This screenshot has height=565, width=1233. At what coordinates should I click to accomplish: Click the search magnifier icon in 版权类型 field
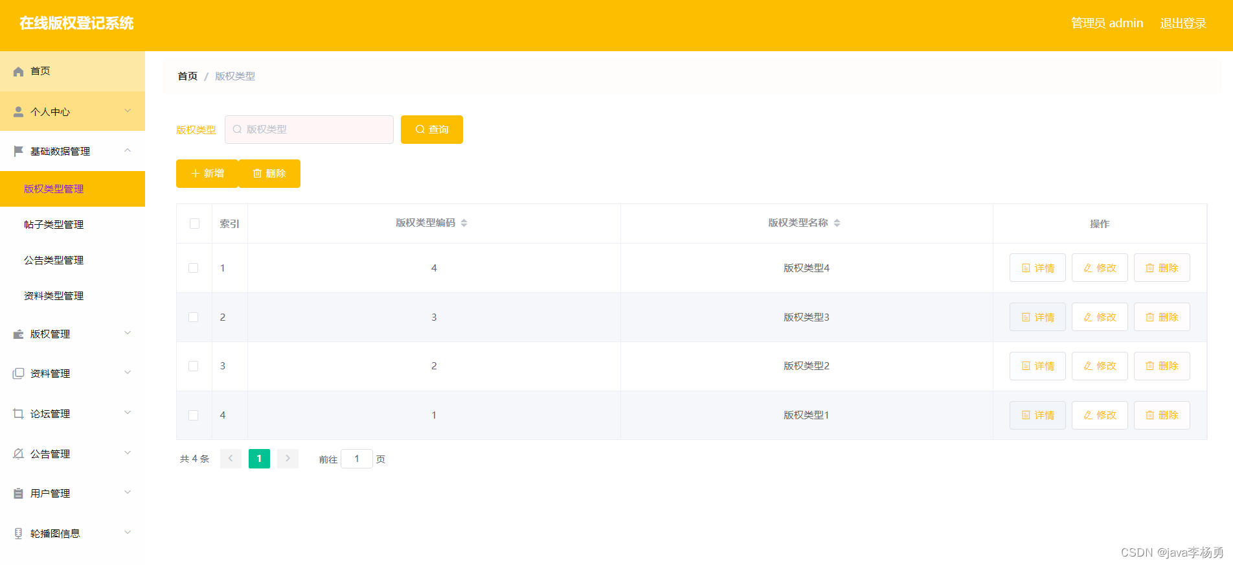(x=237, y=130)
